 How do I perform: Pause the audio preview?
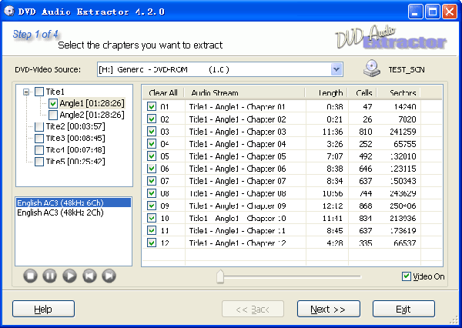click(x=50, y=276)
